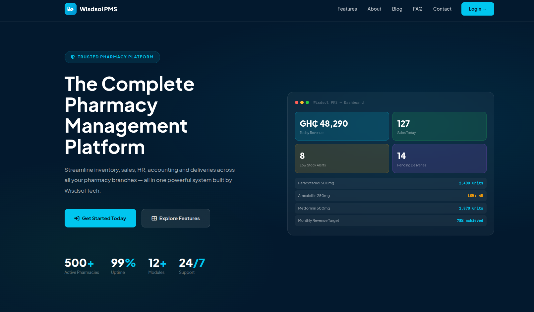
Task: Select the Amoxicillin 250mg low stock row
Action: tap(391, 196)
